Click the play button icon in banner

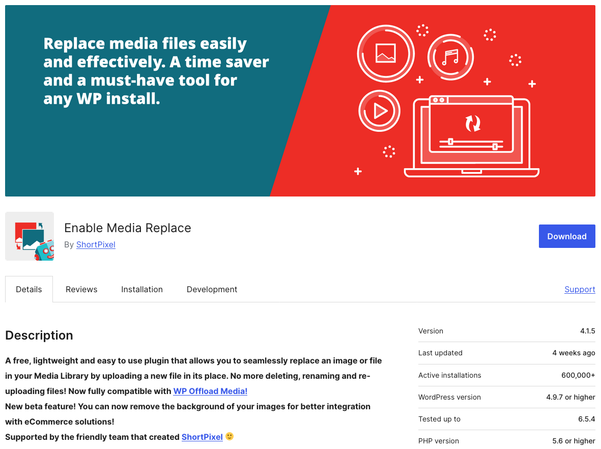[x=380, y=111]
